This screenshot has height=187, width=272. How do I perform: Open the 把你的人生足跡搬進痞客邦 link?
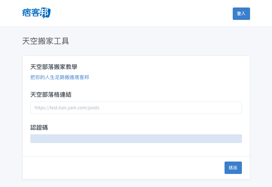click(x=60, y=77)
